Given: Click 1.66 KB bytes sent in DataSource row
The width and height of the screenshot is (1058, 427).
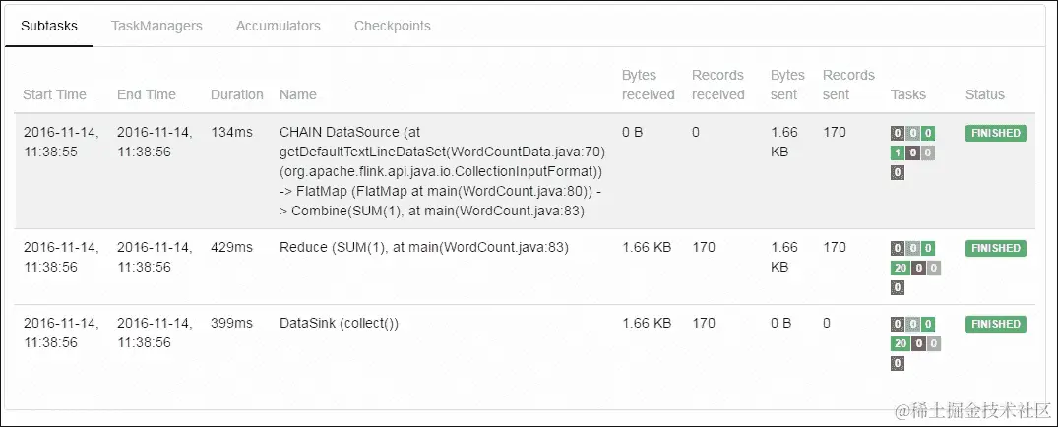Looking at the screenshot, I should 784,143.
